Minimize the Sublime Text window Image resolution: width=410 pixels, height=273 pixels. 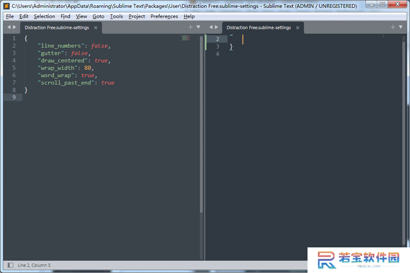coord(371,5)
